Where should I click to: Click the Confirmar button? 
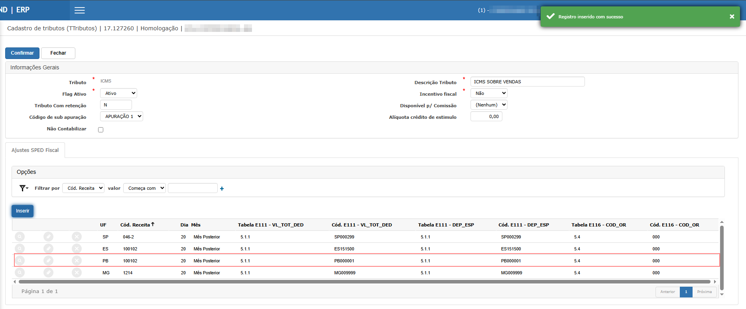[22, 53]
